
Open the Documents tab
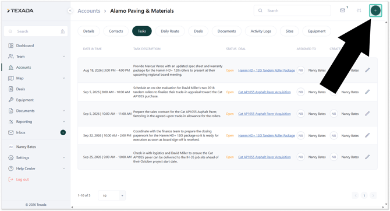click(x=226, y=31)
